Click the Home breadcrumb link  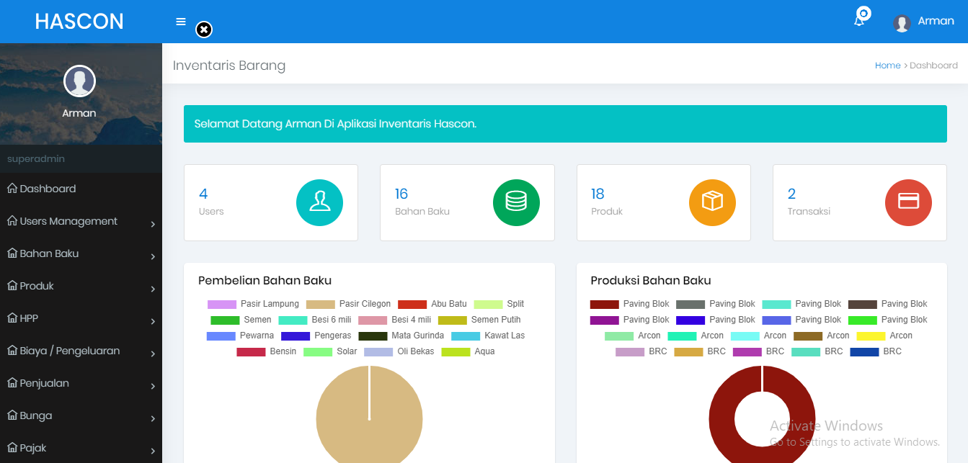coord(887,66)
